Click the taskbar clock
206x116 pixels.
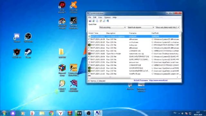[x=198, y=113]
